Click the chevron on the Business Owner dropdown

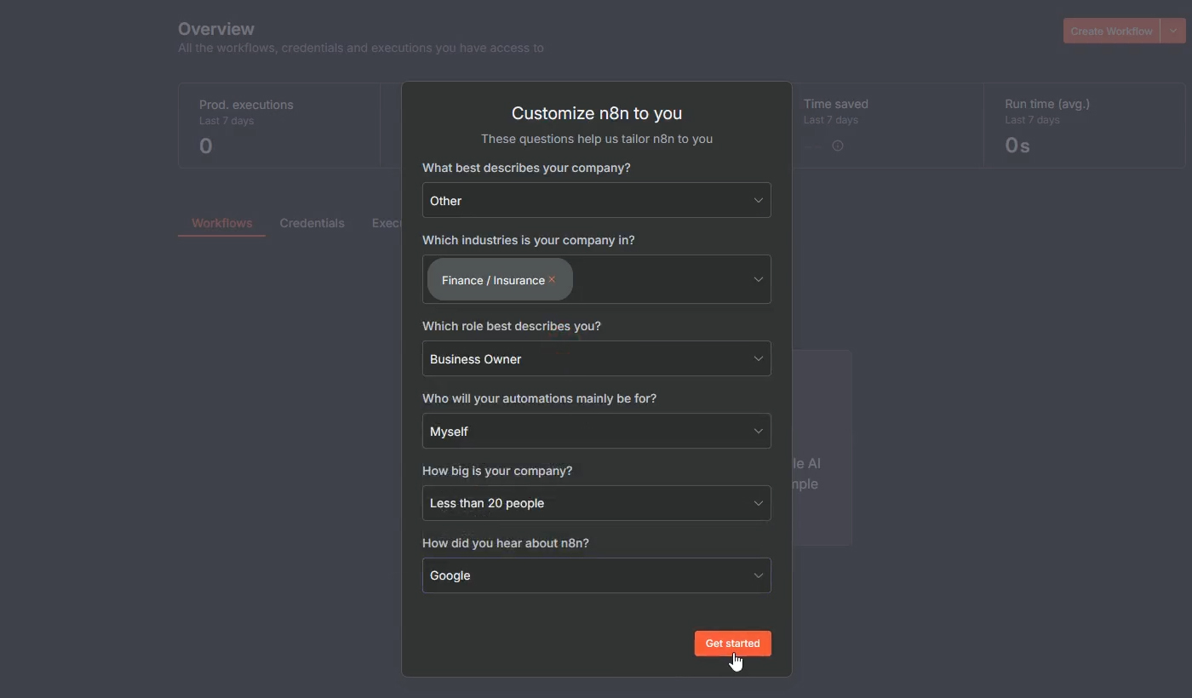click(758, 358)
